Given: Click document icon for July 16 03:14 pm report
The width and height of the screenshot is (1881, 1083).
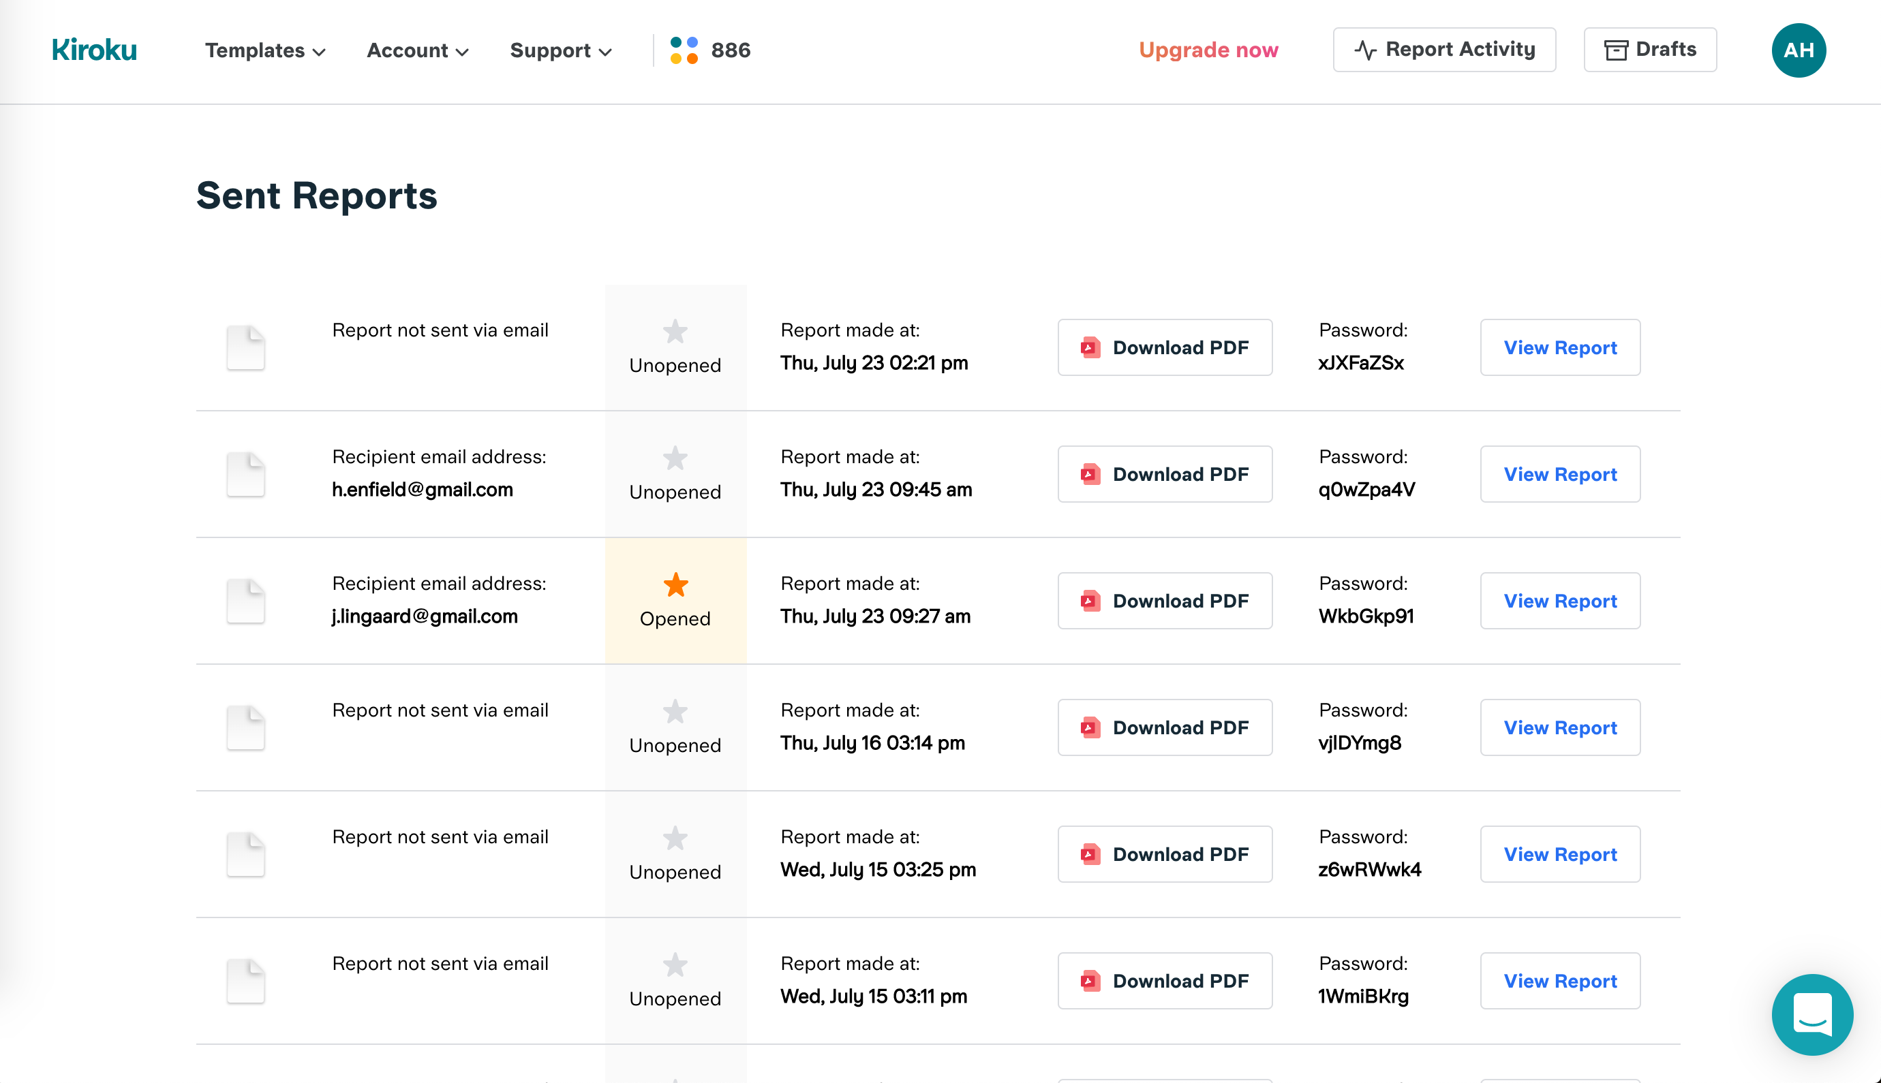Looking at the screenshot, I should point(245,727).
